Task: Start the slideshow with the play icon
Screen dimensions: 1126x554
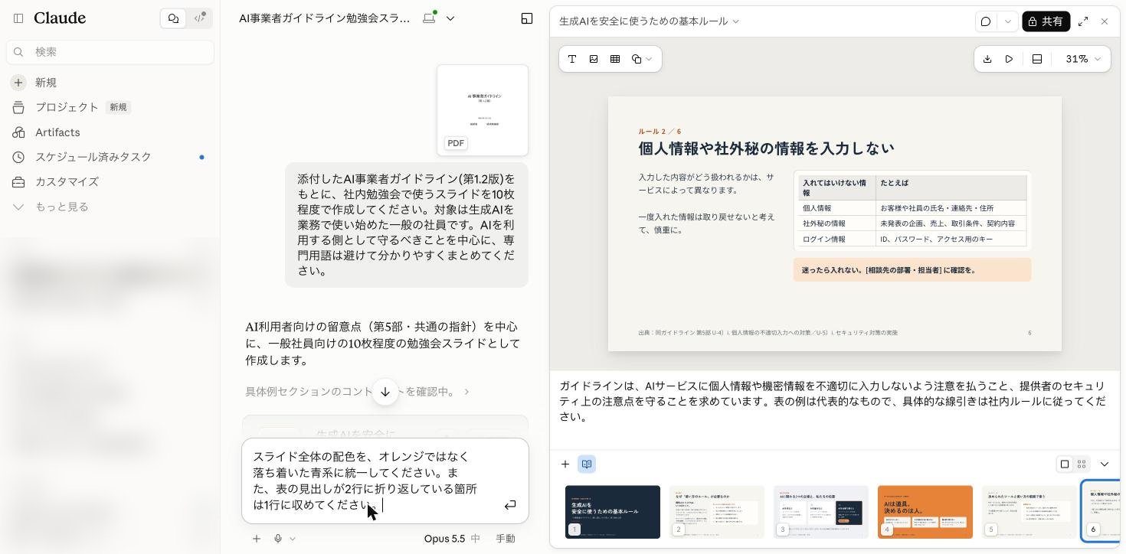Action: point(1009,59)
